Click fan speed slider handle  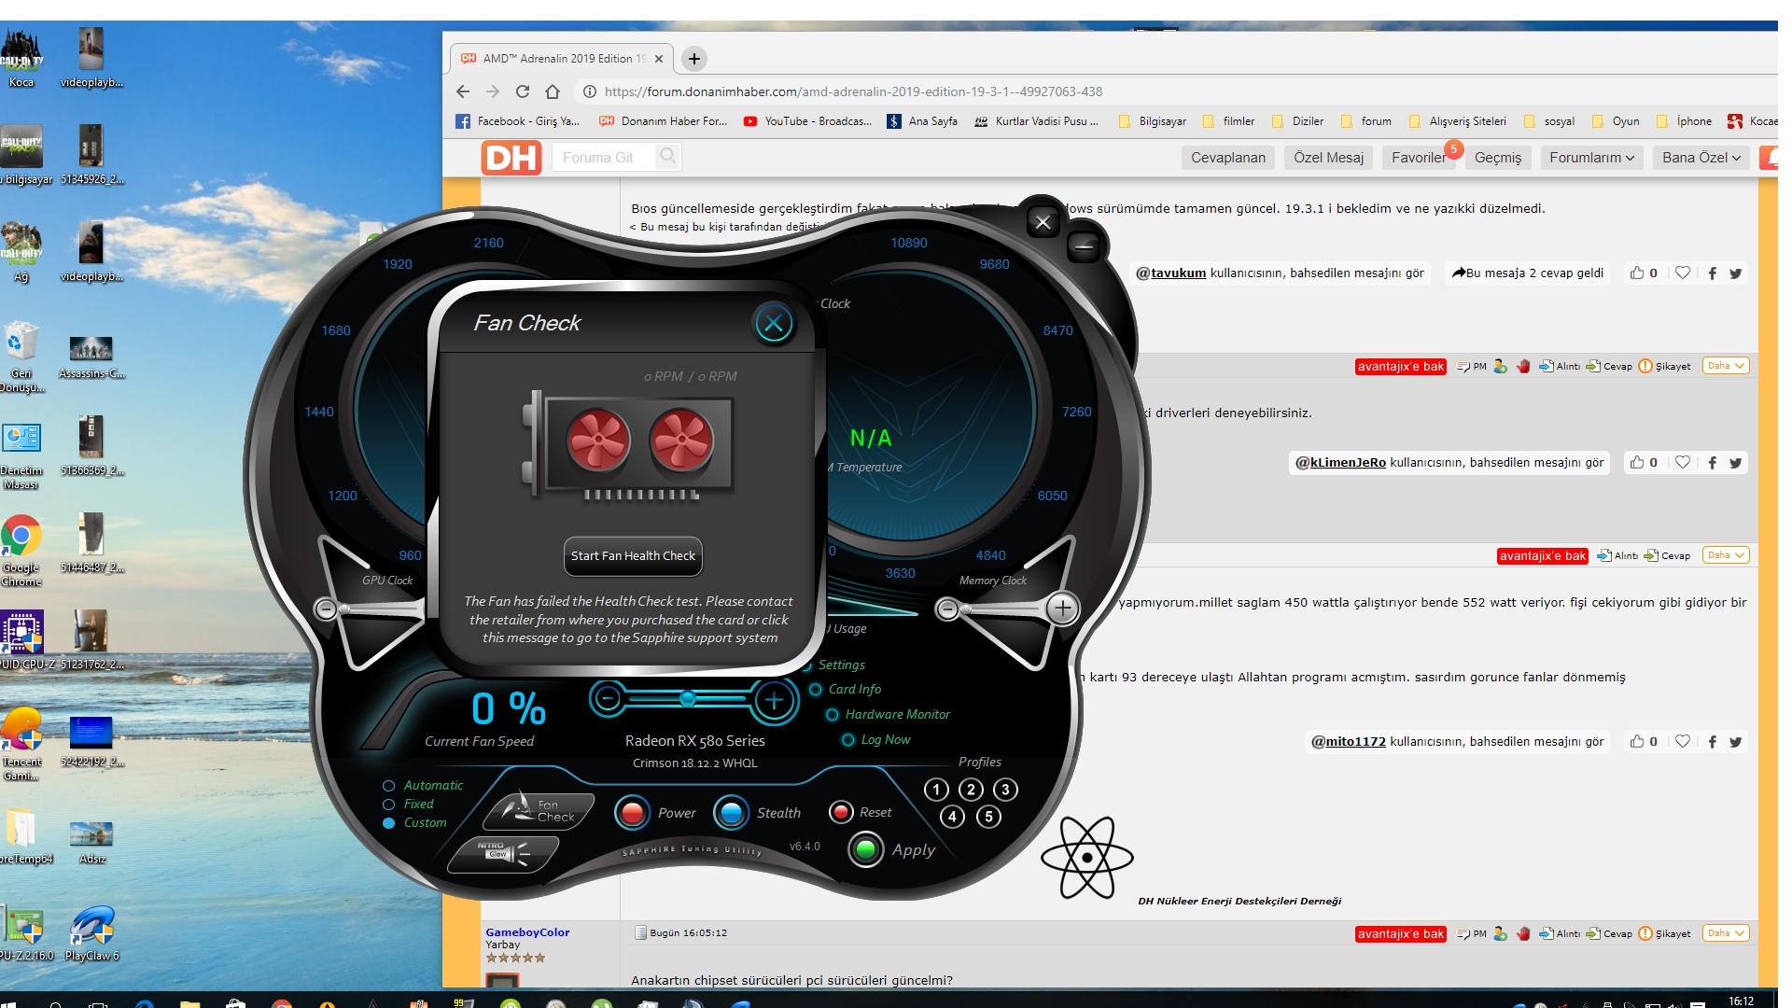click(688, 699)
